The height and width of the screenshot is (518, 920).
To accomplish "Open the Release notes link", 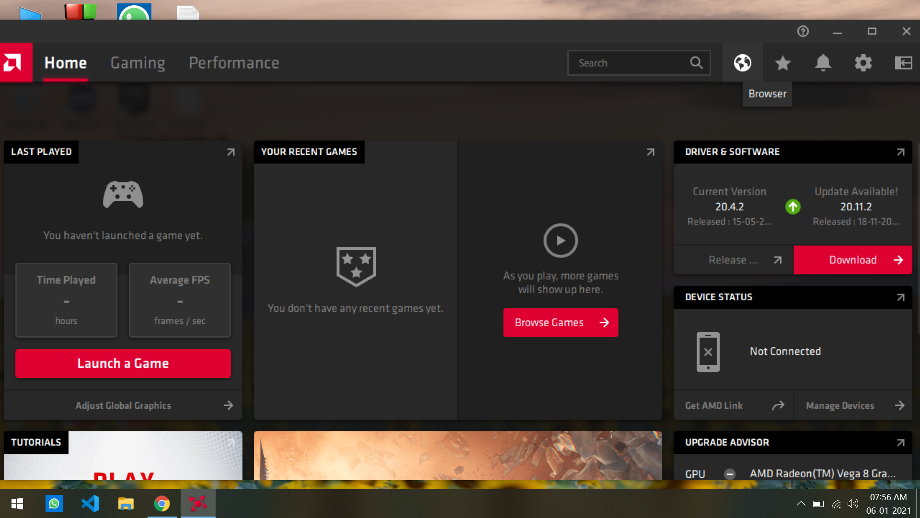I will [734, 260].
